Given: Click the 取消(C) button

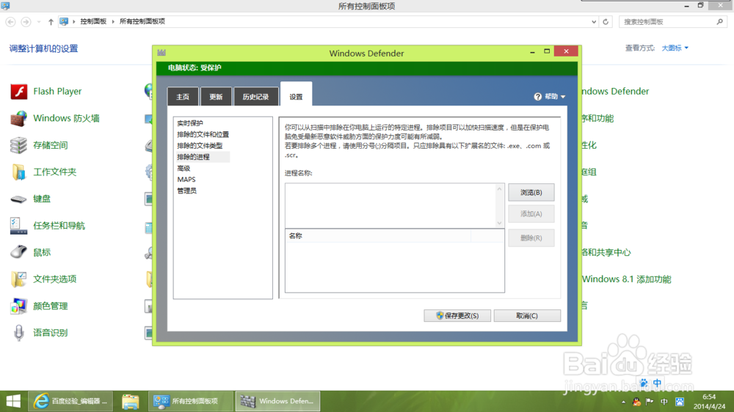Looking at the screenshot, I should [527, 316].
